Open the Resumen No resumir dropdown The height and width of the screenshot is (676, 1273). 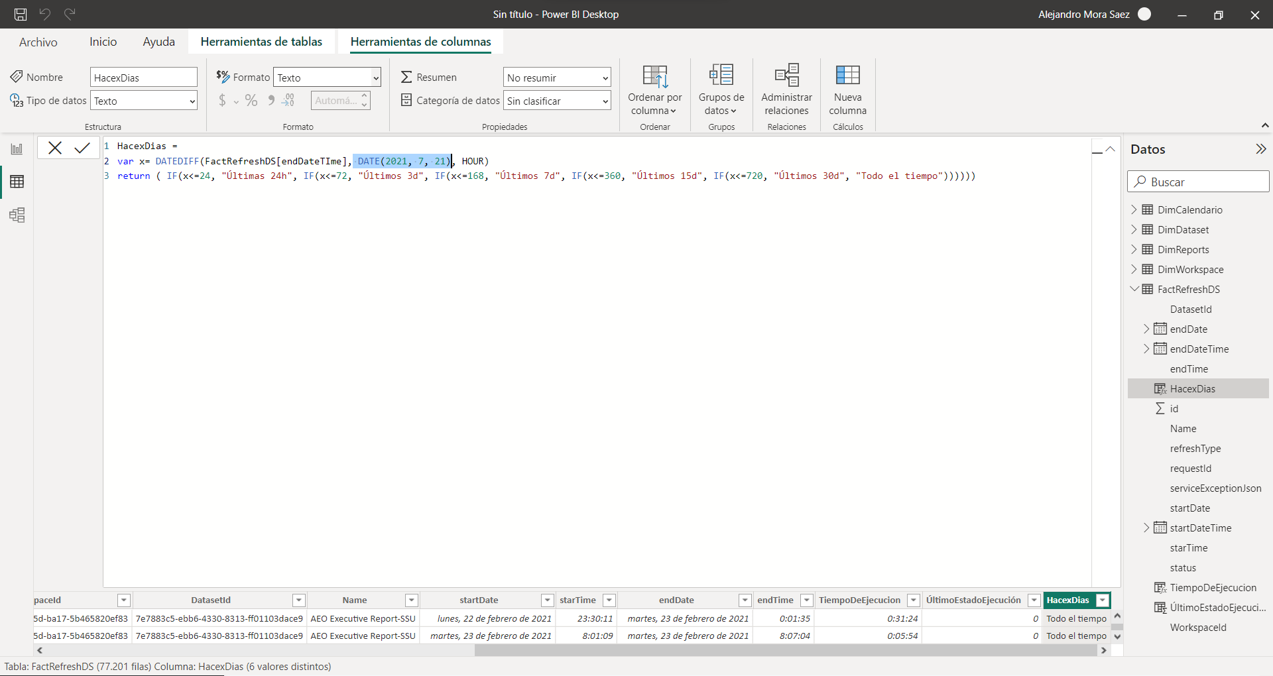(x=556, y=78)
